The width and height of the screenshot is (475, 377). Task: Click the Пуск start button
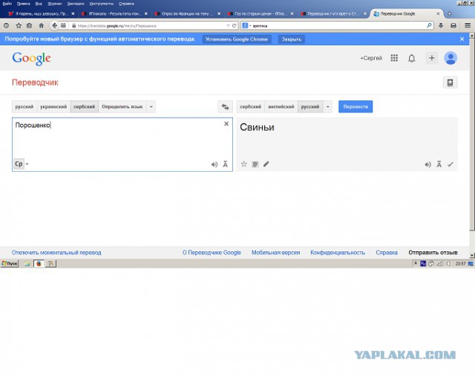[10, 263]
